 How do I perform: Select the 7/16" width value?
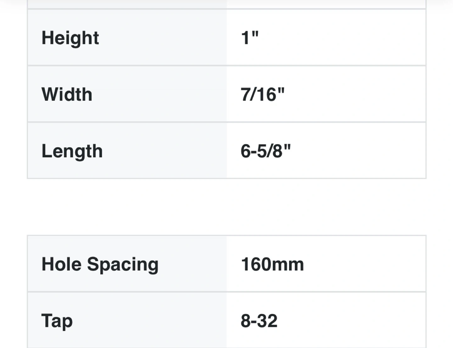[262, 94]
